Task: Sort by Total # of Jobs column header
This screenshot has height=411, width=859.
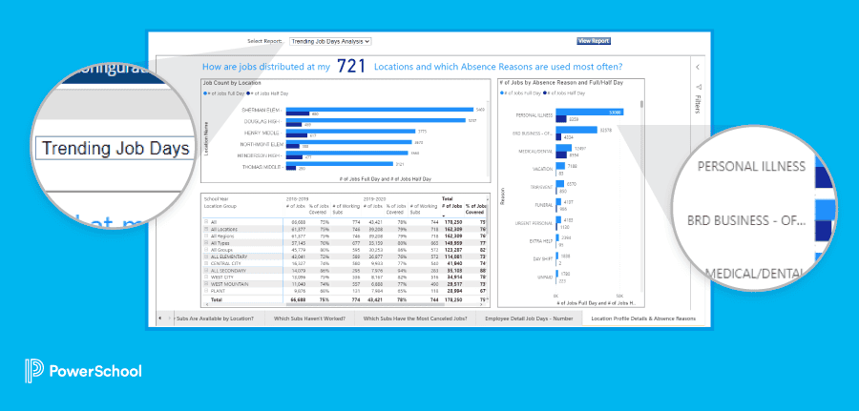Action: [445, 206]
